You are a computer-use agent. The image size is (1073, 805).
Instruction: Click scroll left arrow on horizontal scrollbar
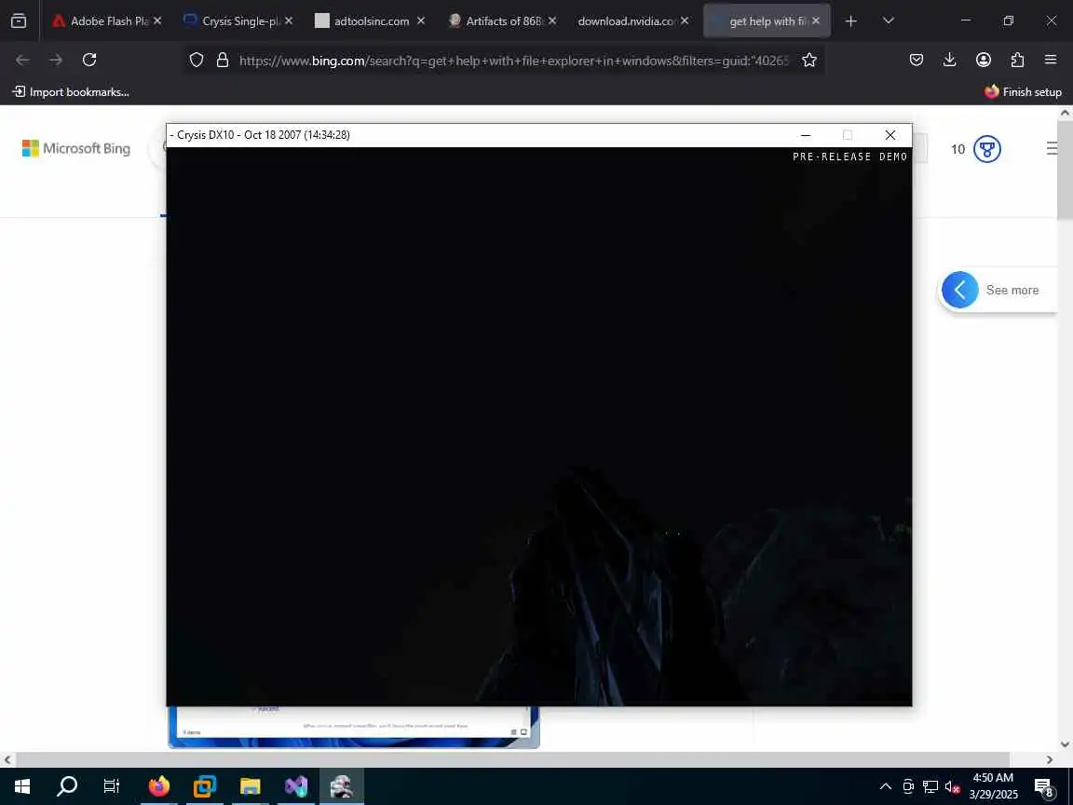pyautogui.click(x=7, y=759)
